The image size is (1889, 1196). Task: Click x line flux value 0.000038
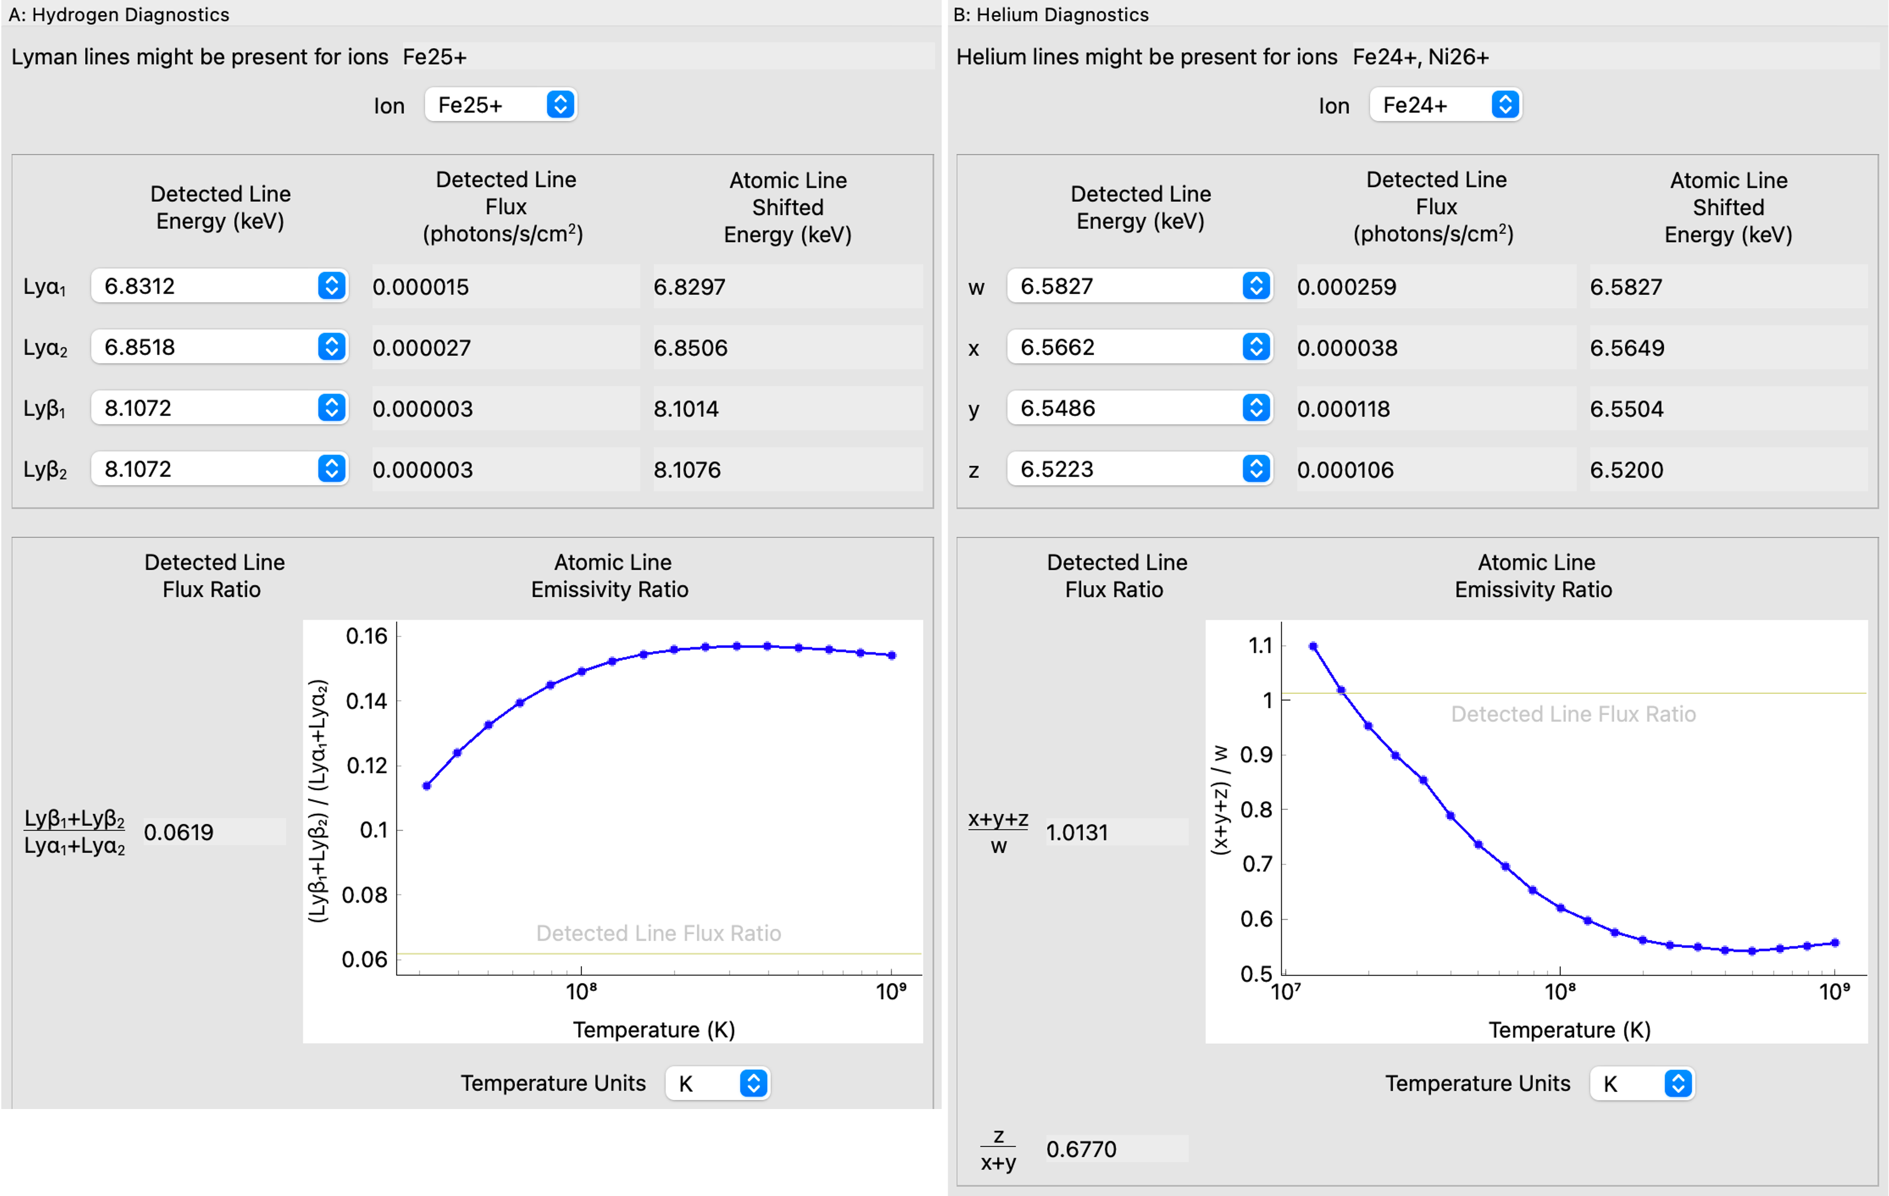pyautogui.click(x=1436, y=347)
